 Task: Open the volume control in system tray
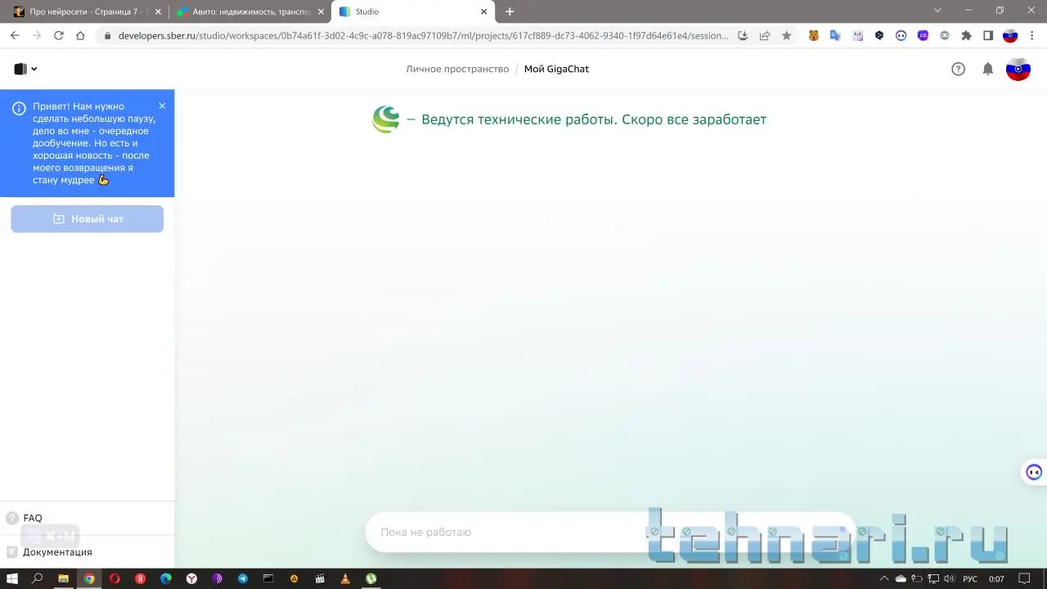click(x=950, y=578)
